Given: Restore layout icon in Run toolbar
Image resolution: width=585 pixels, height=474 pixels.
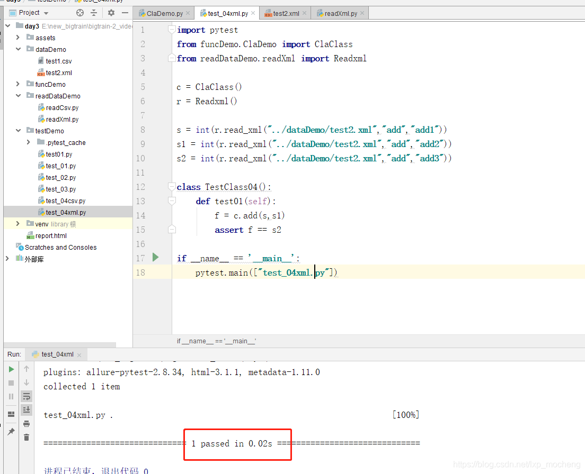Looking at the screenshot, I should [11, 414].
